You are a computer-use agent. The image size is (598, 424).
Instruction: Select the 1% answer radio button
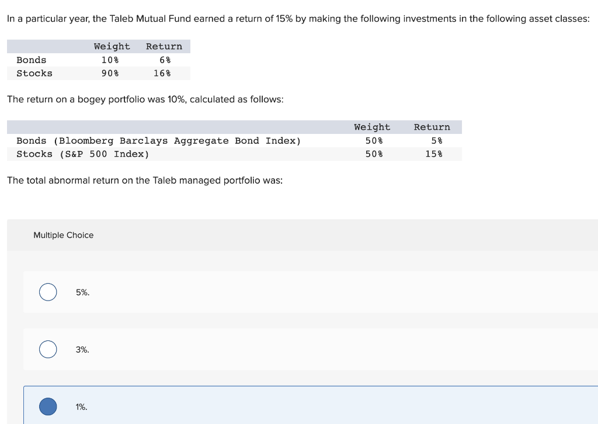pyautogui.click(x=47, y=406)
